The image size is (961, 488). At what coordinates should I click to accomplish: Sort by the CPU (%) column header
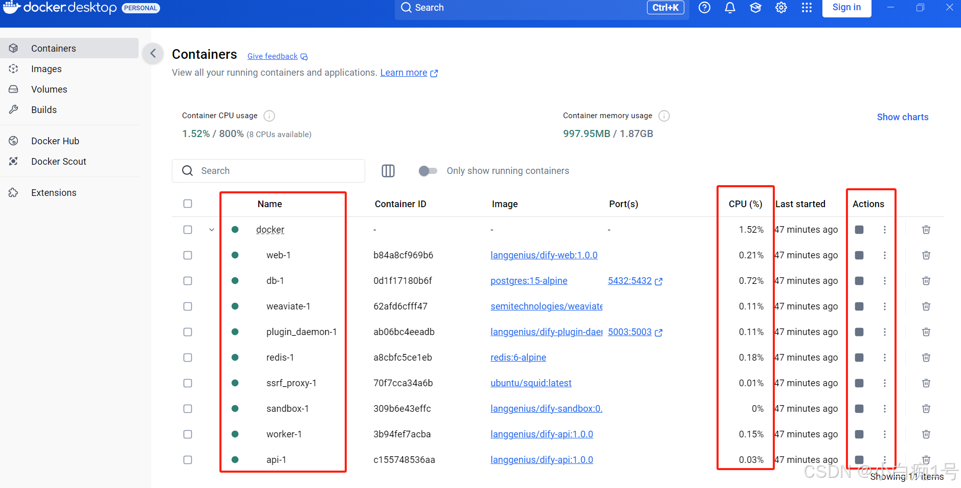coord(745,204)
